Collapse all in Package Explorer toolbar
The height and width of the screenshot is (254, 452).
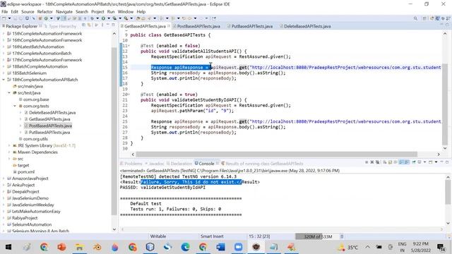(83, 25)
